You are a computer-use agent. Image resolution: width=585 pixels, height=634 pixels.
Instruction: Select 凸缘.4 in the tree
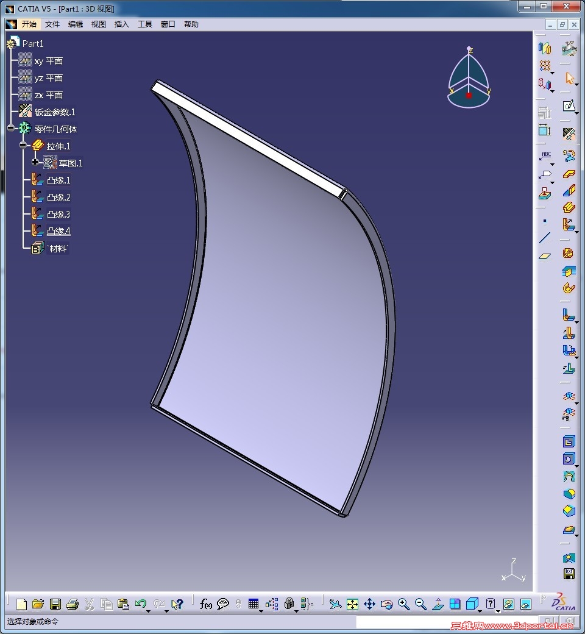click(58, 231)
